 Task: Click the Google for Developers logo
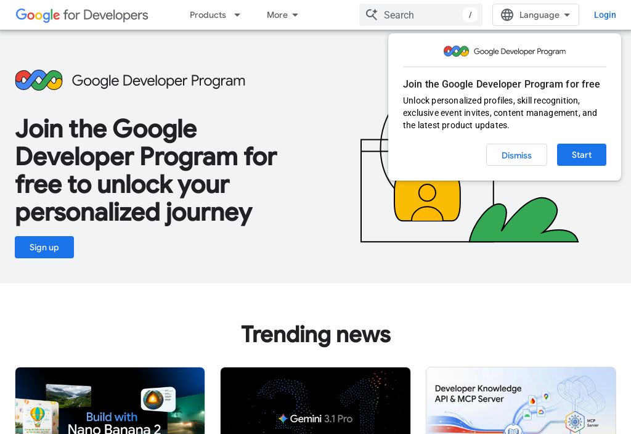point(82,15)
